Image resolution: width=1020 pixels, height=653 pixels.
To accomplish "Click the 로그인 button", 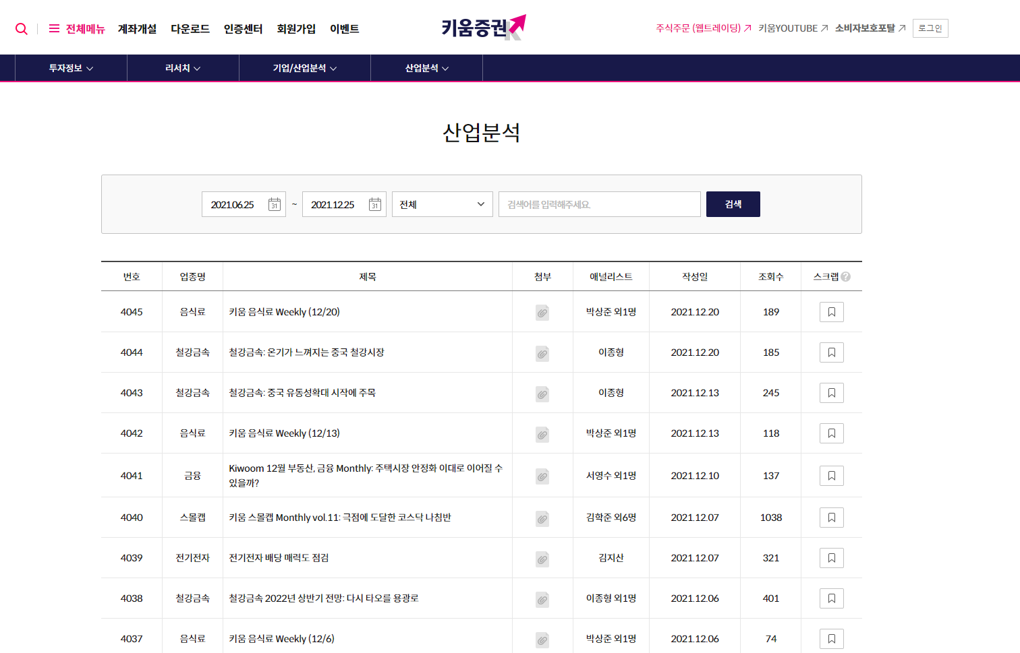I will pyautogui.click(x=930, y=28).
